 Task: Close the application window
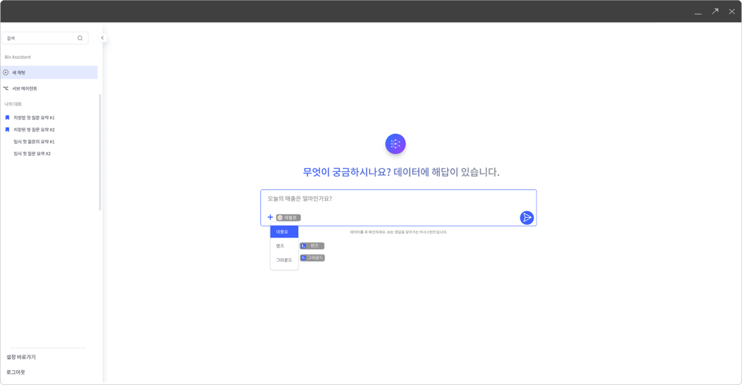[732, 12]
